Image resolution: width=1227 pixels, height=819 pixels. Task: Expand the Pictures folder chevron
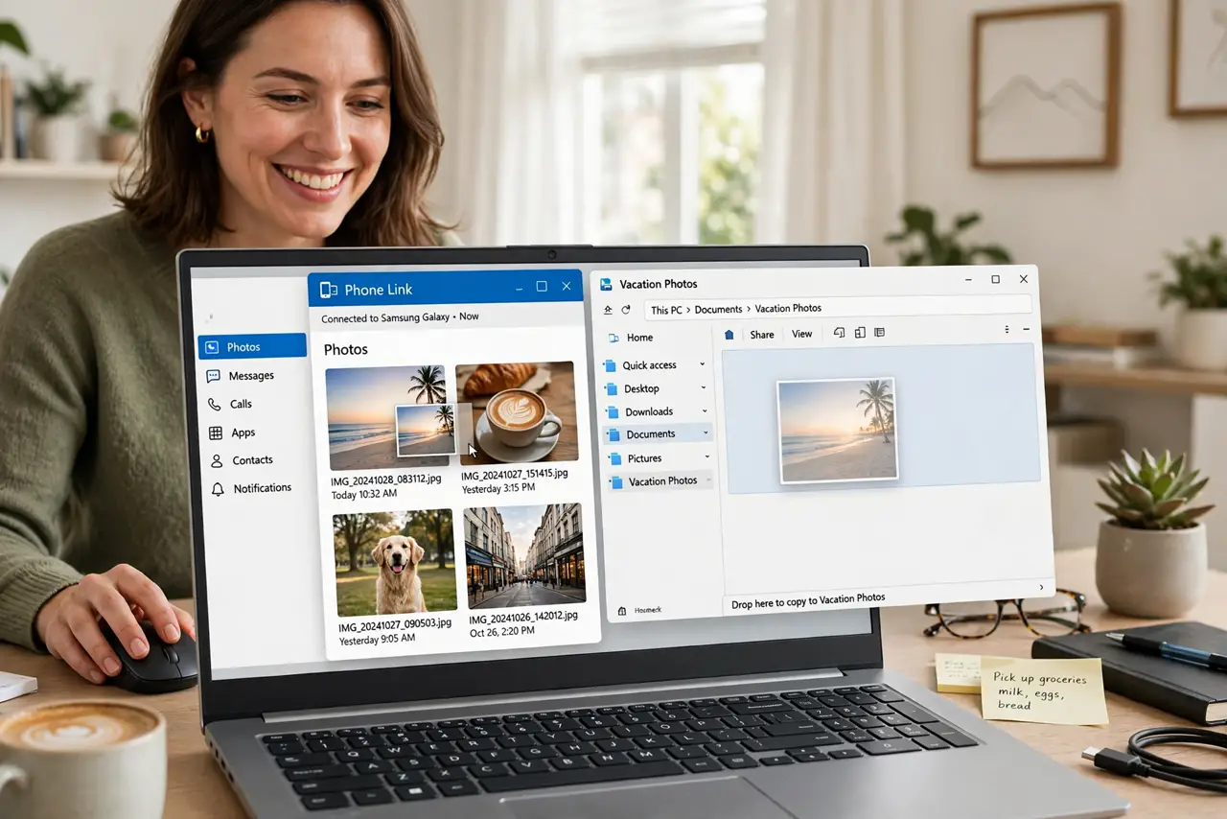click(707, 457)
